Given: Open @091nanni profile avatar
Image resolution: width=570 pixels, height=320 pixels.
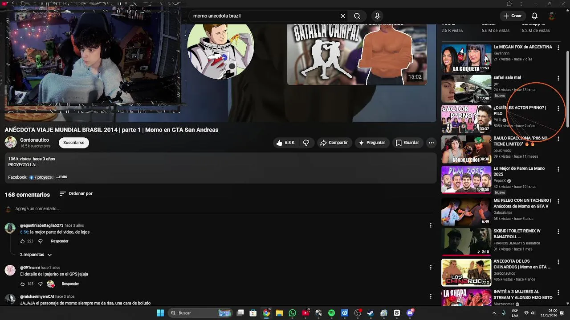Looking at the screenshot, I should [10, 270].
